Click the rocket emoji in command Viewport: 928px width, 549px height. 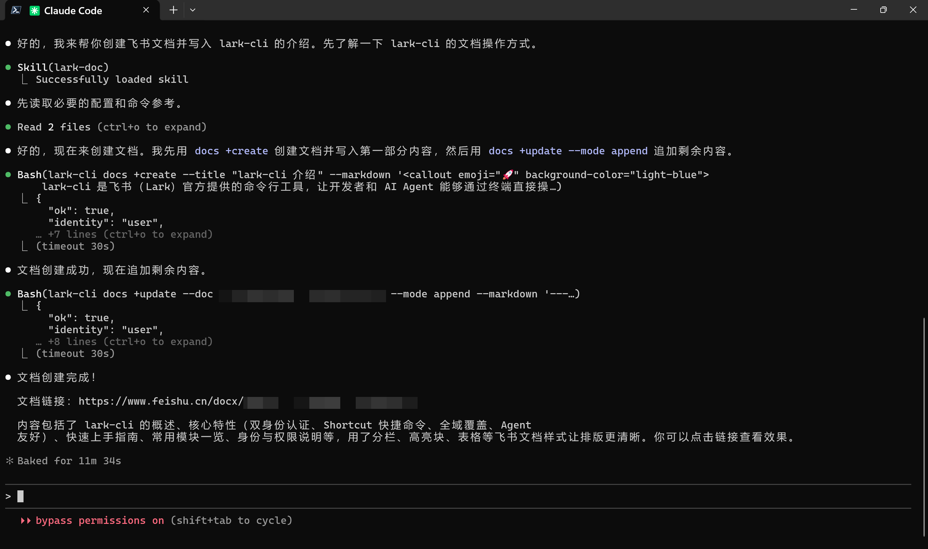(508, 174)
